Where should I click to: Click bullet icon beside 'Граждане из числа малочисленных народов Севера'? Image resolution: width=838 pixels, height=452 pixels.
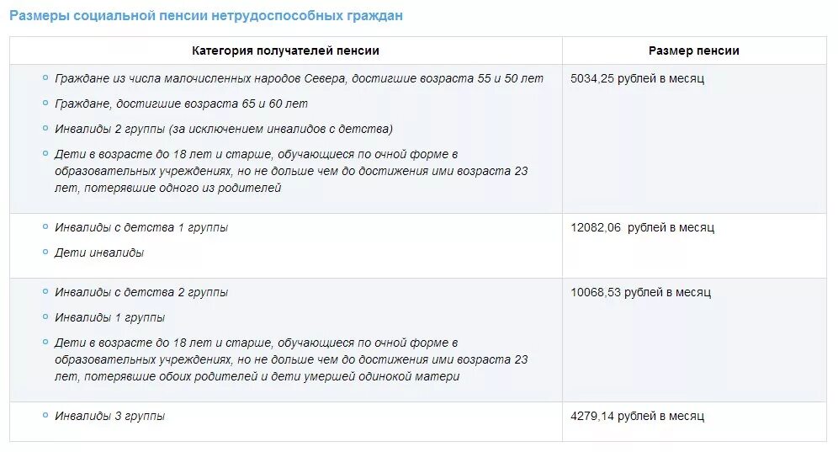coord(45,78)
